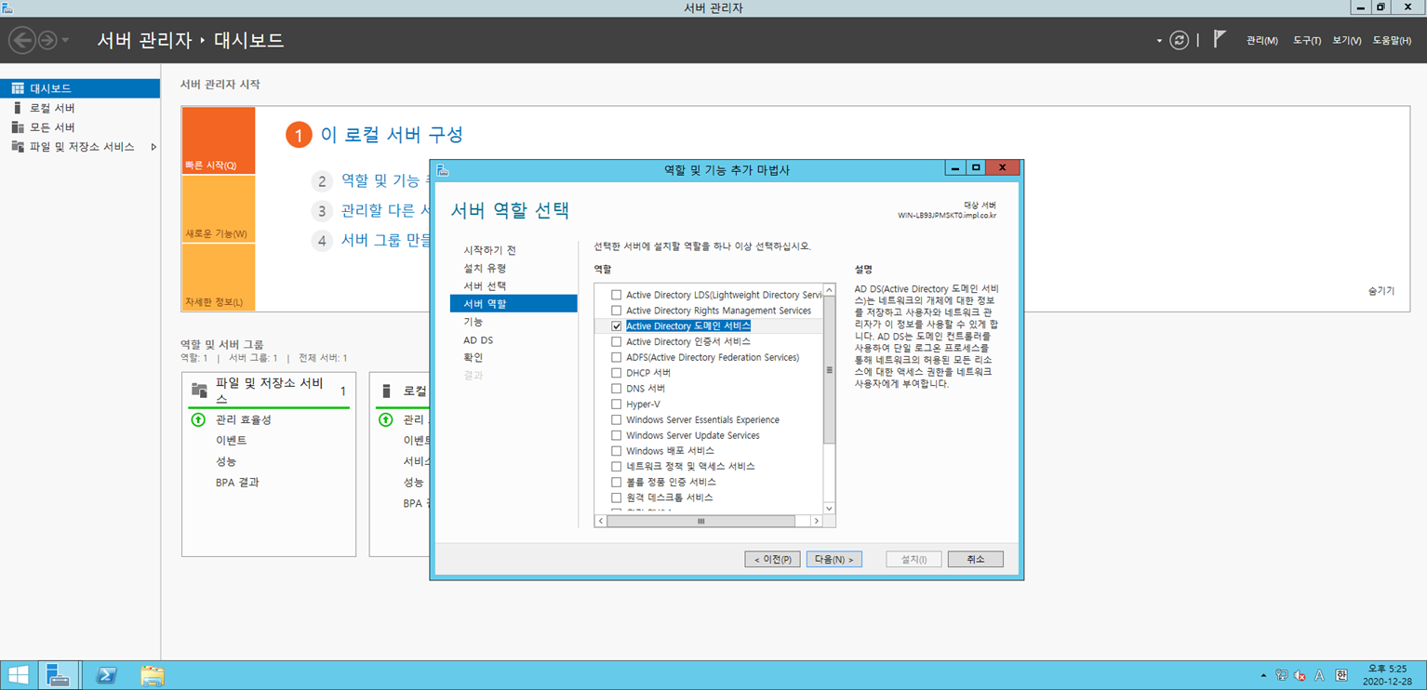Check the Windows 배포 서비스 checkbox
The width and height of the screenshot is (1427, 690).
(x=616, y=451)
